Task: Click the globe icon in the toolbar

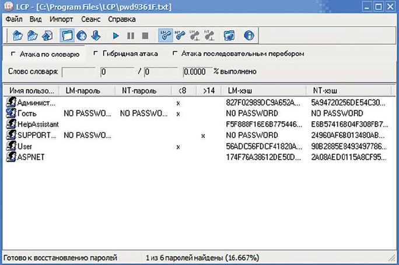Action: (x=82, y=36)
